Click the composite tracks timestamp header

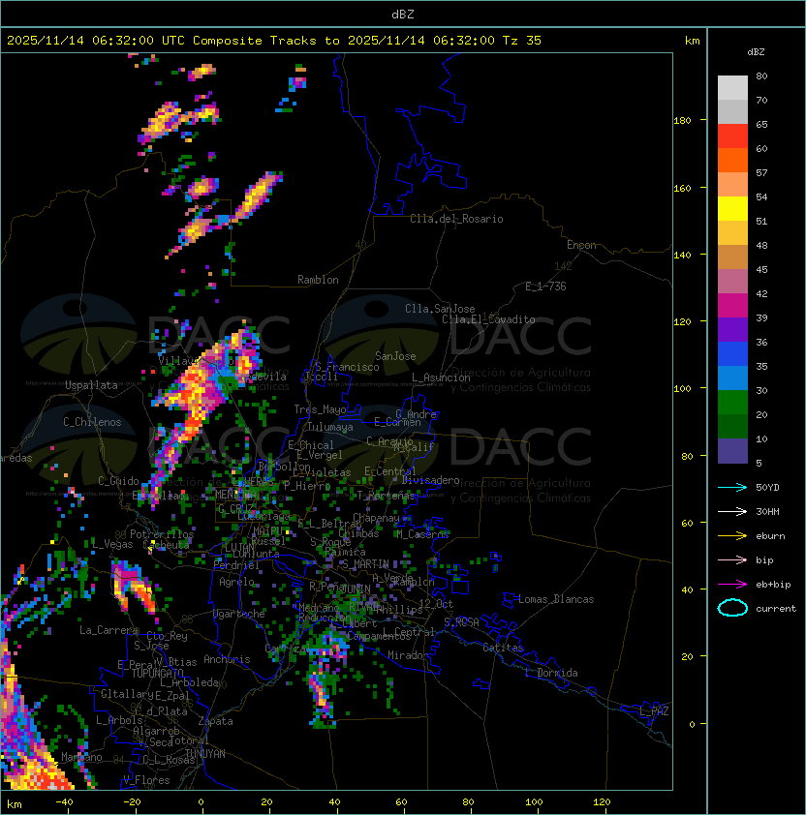coord(274,41)
